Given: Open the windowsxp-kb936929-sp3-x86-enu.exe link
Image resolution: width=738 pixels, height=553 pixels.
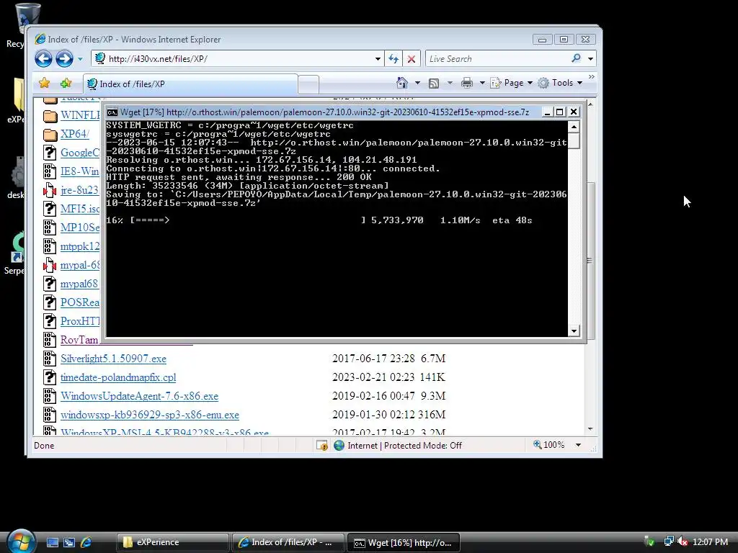Looking at the screenshot, I should (x=150, y=415).
